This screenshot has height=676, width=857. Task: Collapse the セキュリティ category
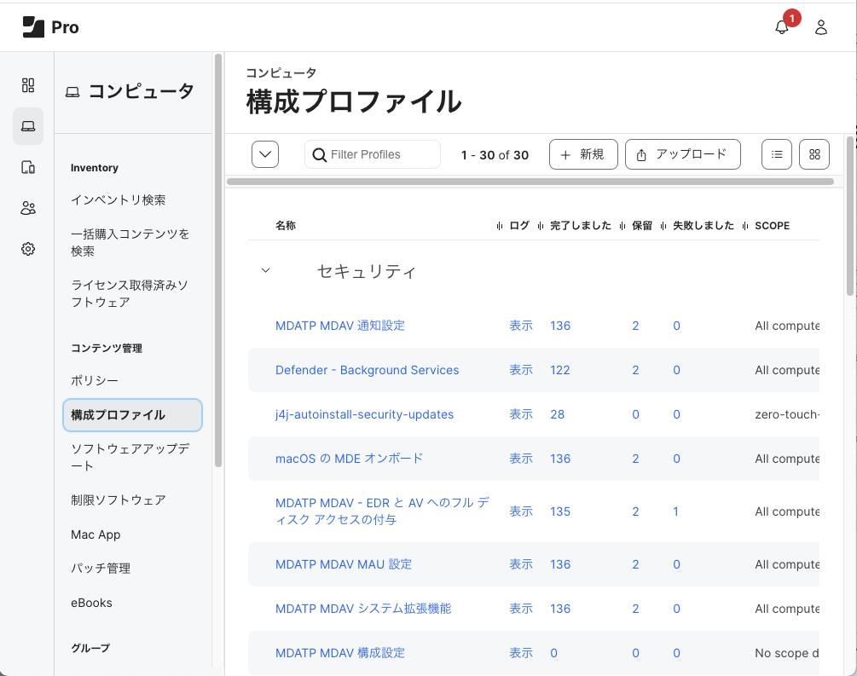265,271
